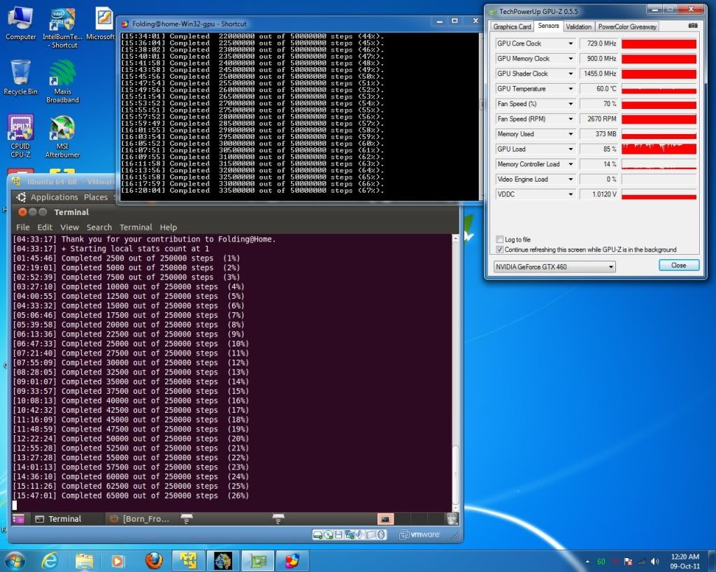Click the Ubuntu show desktop panel button

pyautogui.click(x=18, y=519)
